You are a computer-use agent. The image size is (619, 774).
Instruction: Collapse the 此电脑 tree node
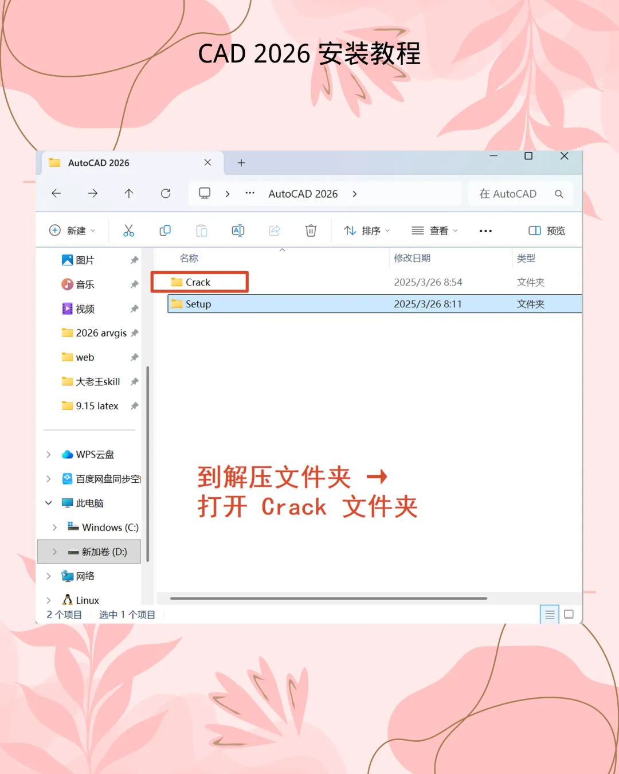click(49, 503)
